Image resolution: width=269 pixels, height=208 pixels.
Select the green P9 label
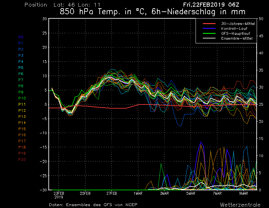(21, 92)
